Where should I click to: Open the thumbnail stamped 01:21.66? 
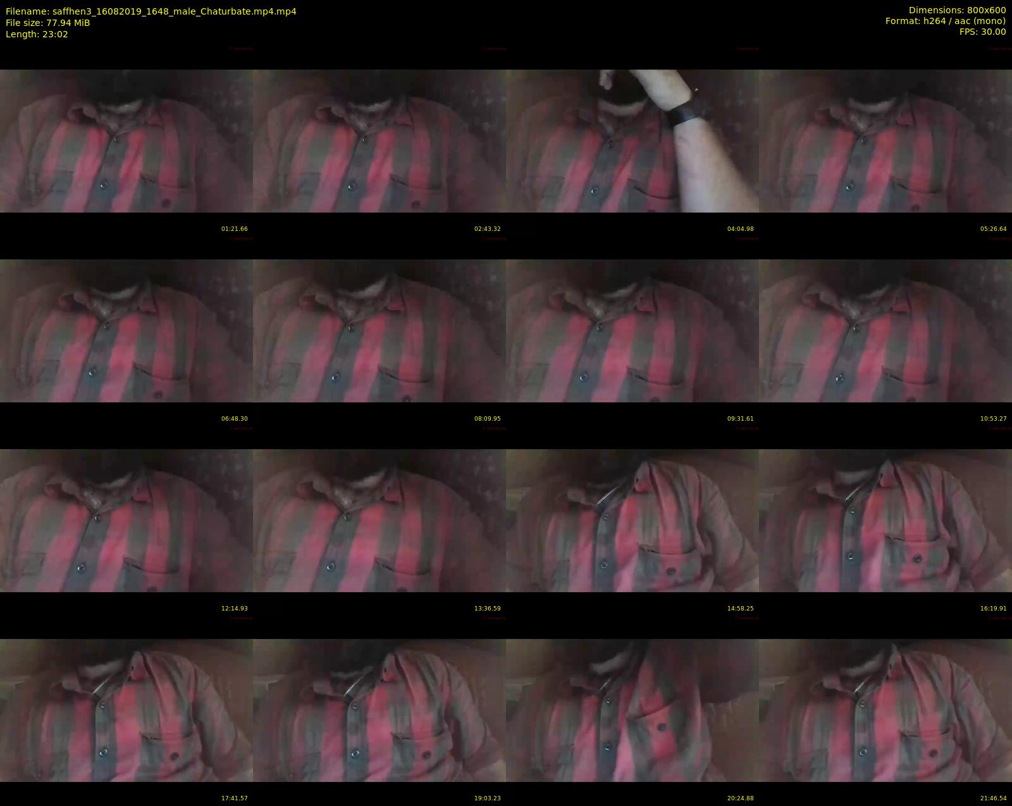click(x=126, y=140)
